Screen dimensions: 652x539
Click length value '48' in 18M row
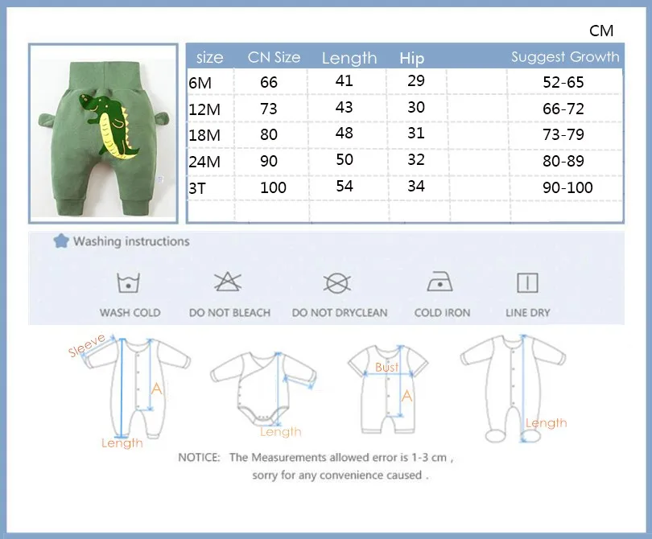pyautogui.click(x=345, y=133)
